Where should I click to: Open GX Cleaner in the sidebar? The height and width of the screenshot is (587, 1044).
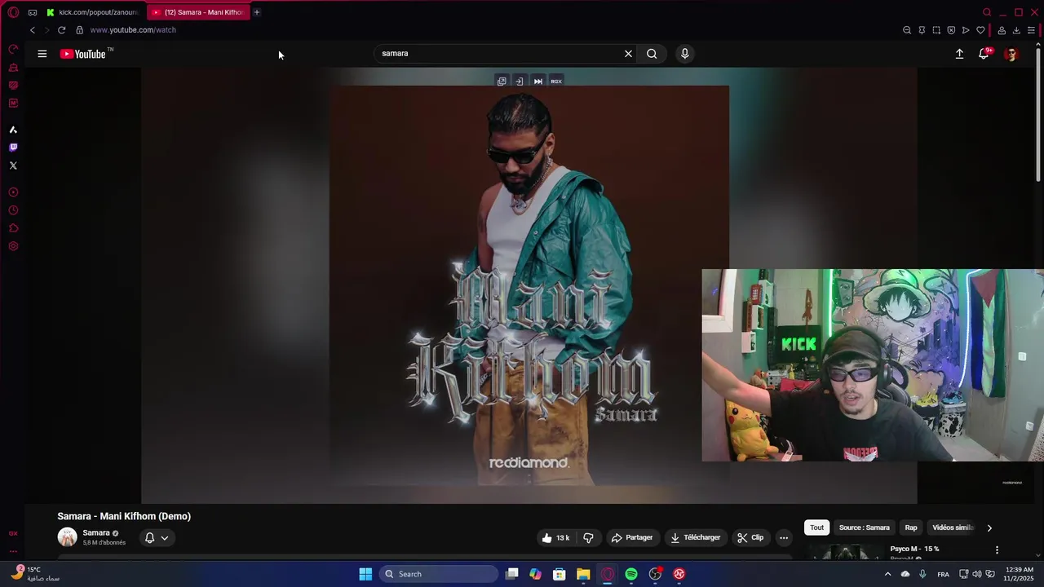pos(13,68)
